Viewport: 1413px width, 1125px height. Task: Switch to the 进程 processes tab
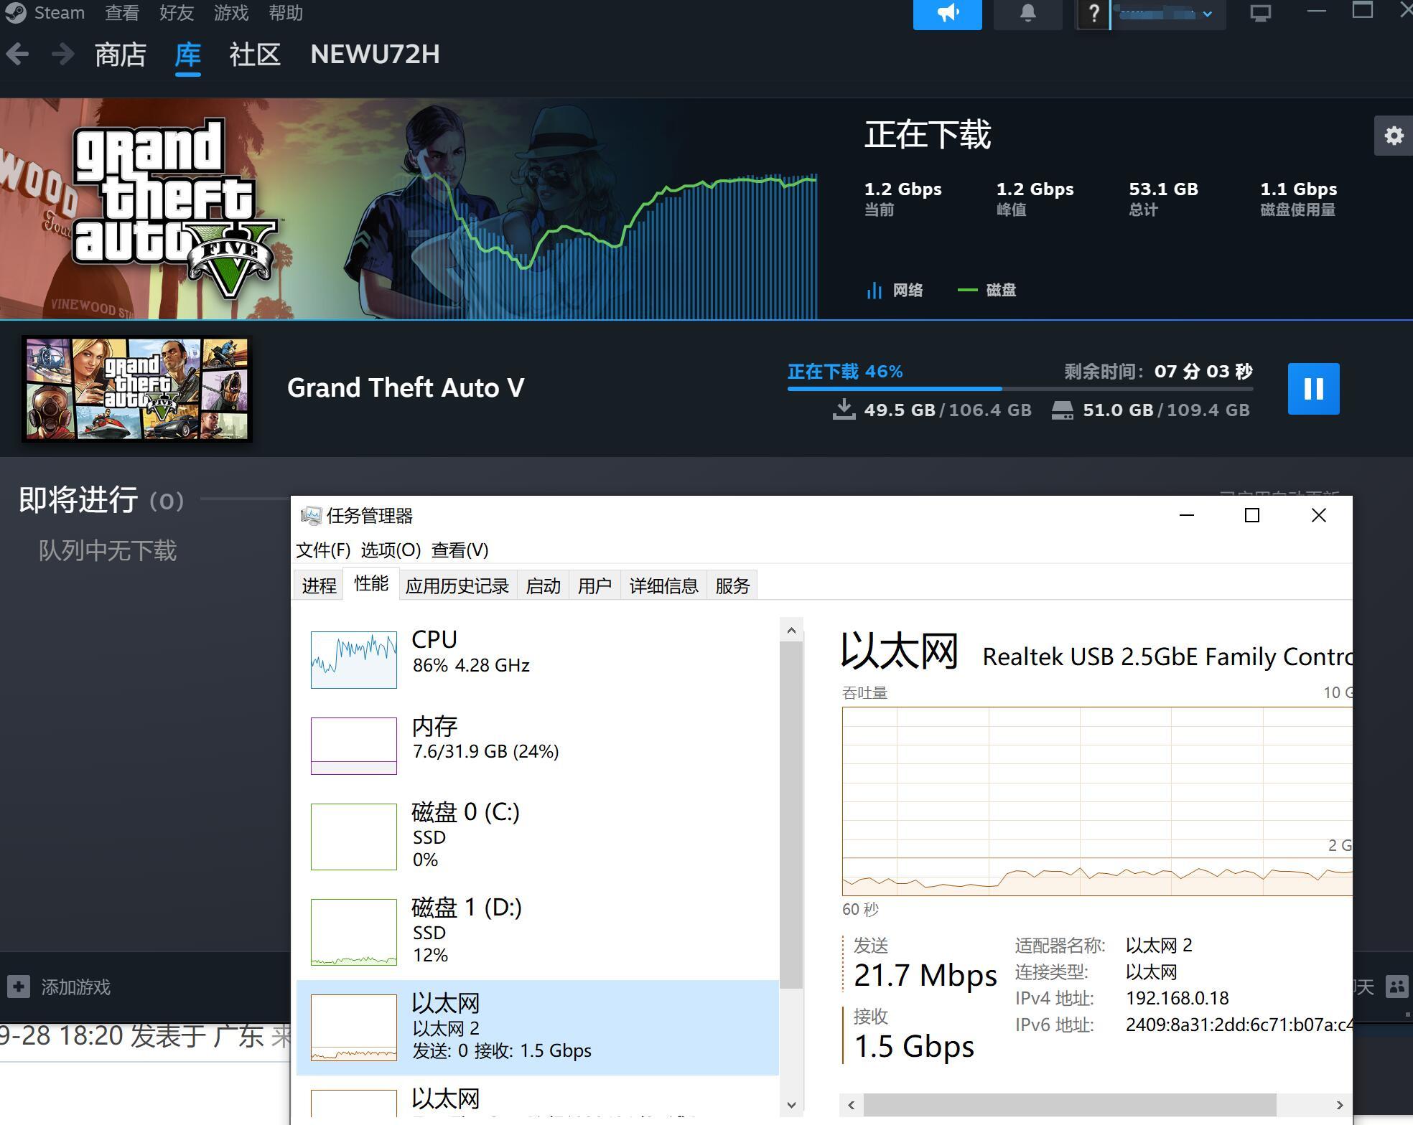coord(319,585)
